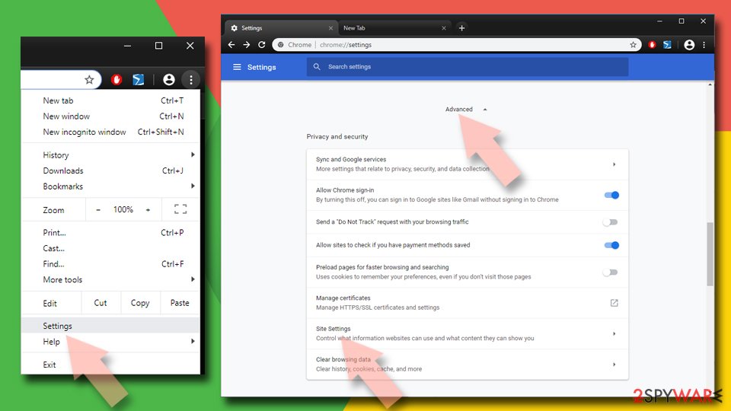This screenshot has width=731, height=411.
Task: Open blue extension icon in Settings window
Action: 667,45
